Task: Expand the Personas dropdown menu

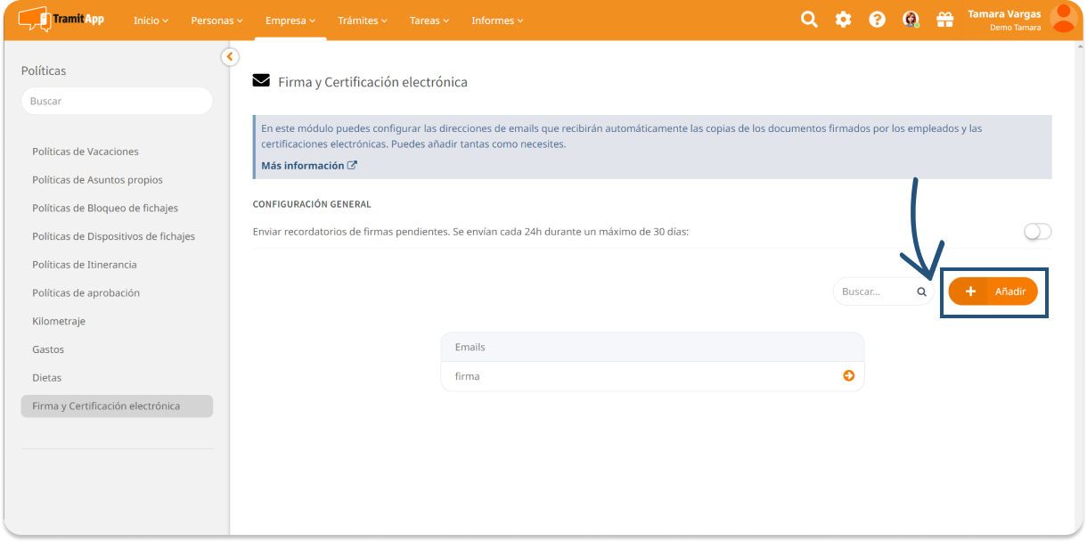Action: pyautogui.click(x=217, y=21)
